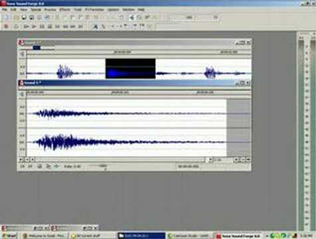Open the Effects menu
The height and width of the screenshot is (239, 316).
[65, 9]
